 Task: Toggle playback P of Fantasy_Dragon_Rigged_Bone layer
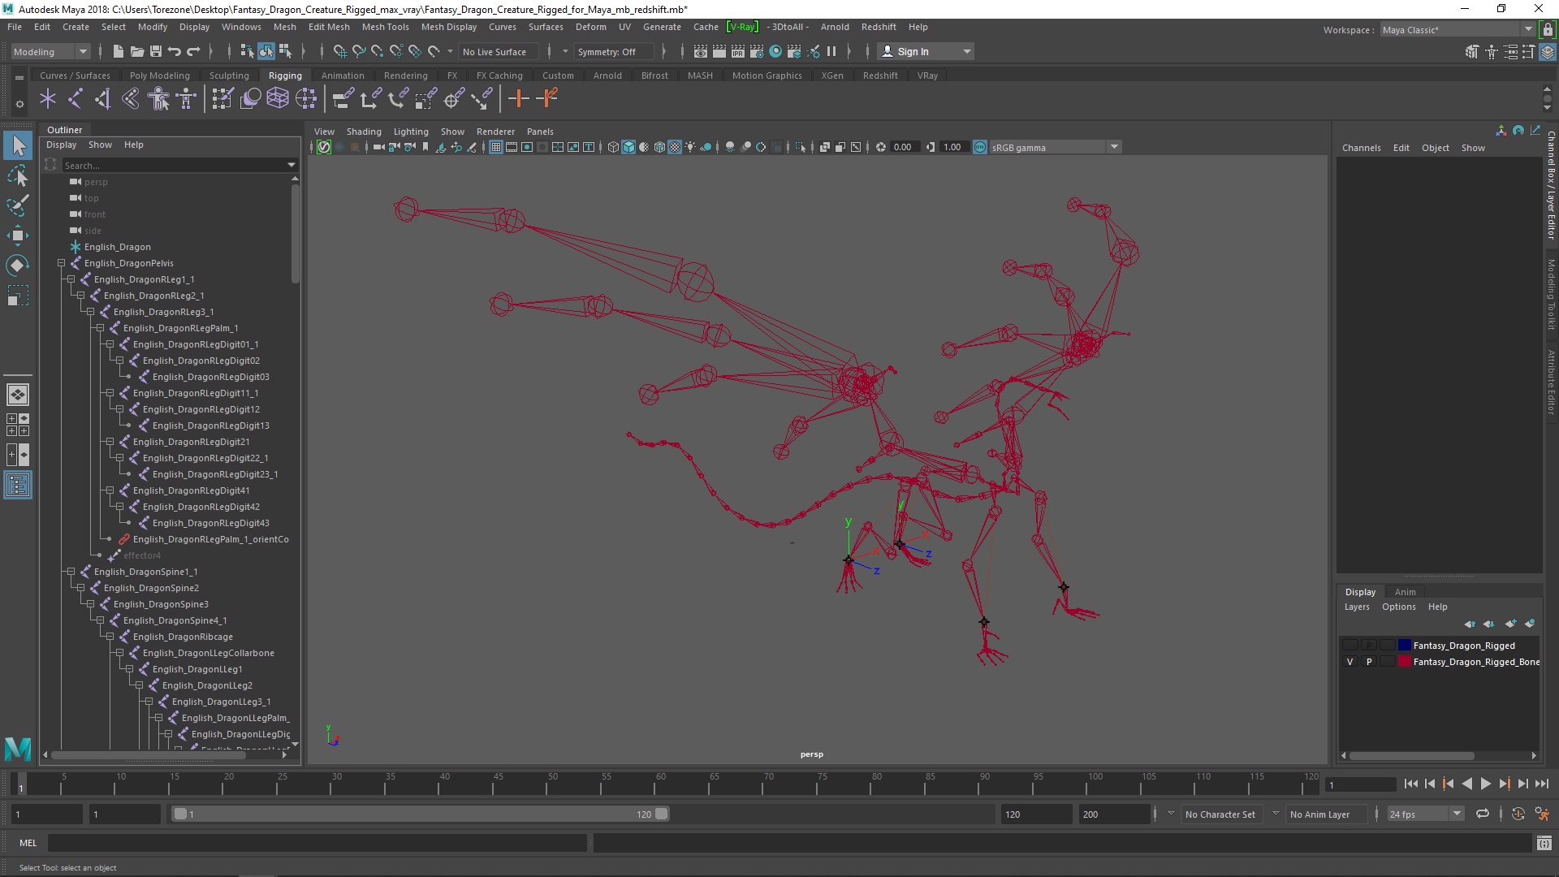pos(1369,662)
